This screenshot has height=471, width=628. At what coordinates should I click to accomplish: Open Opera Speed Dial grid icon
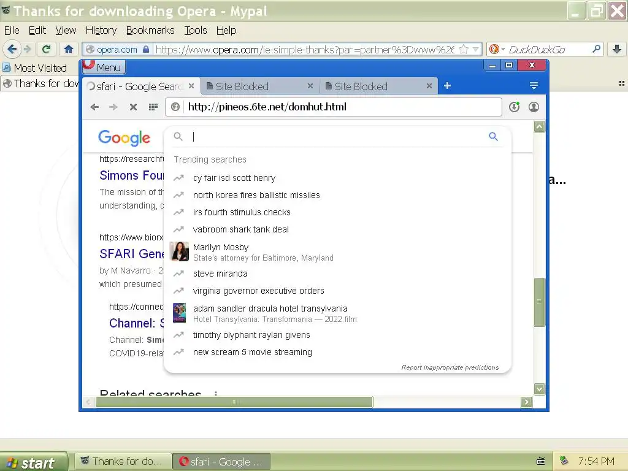(x=153, y=107)
